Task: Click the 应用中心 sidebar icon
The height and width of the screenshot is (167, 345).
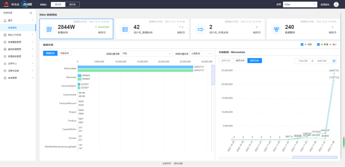Action: click(5, 64)
